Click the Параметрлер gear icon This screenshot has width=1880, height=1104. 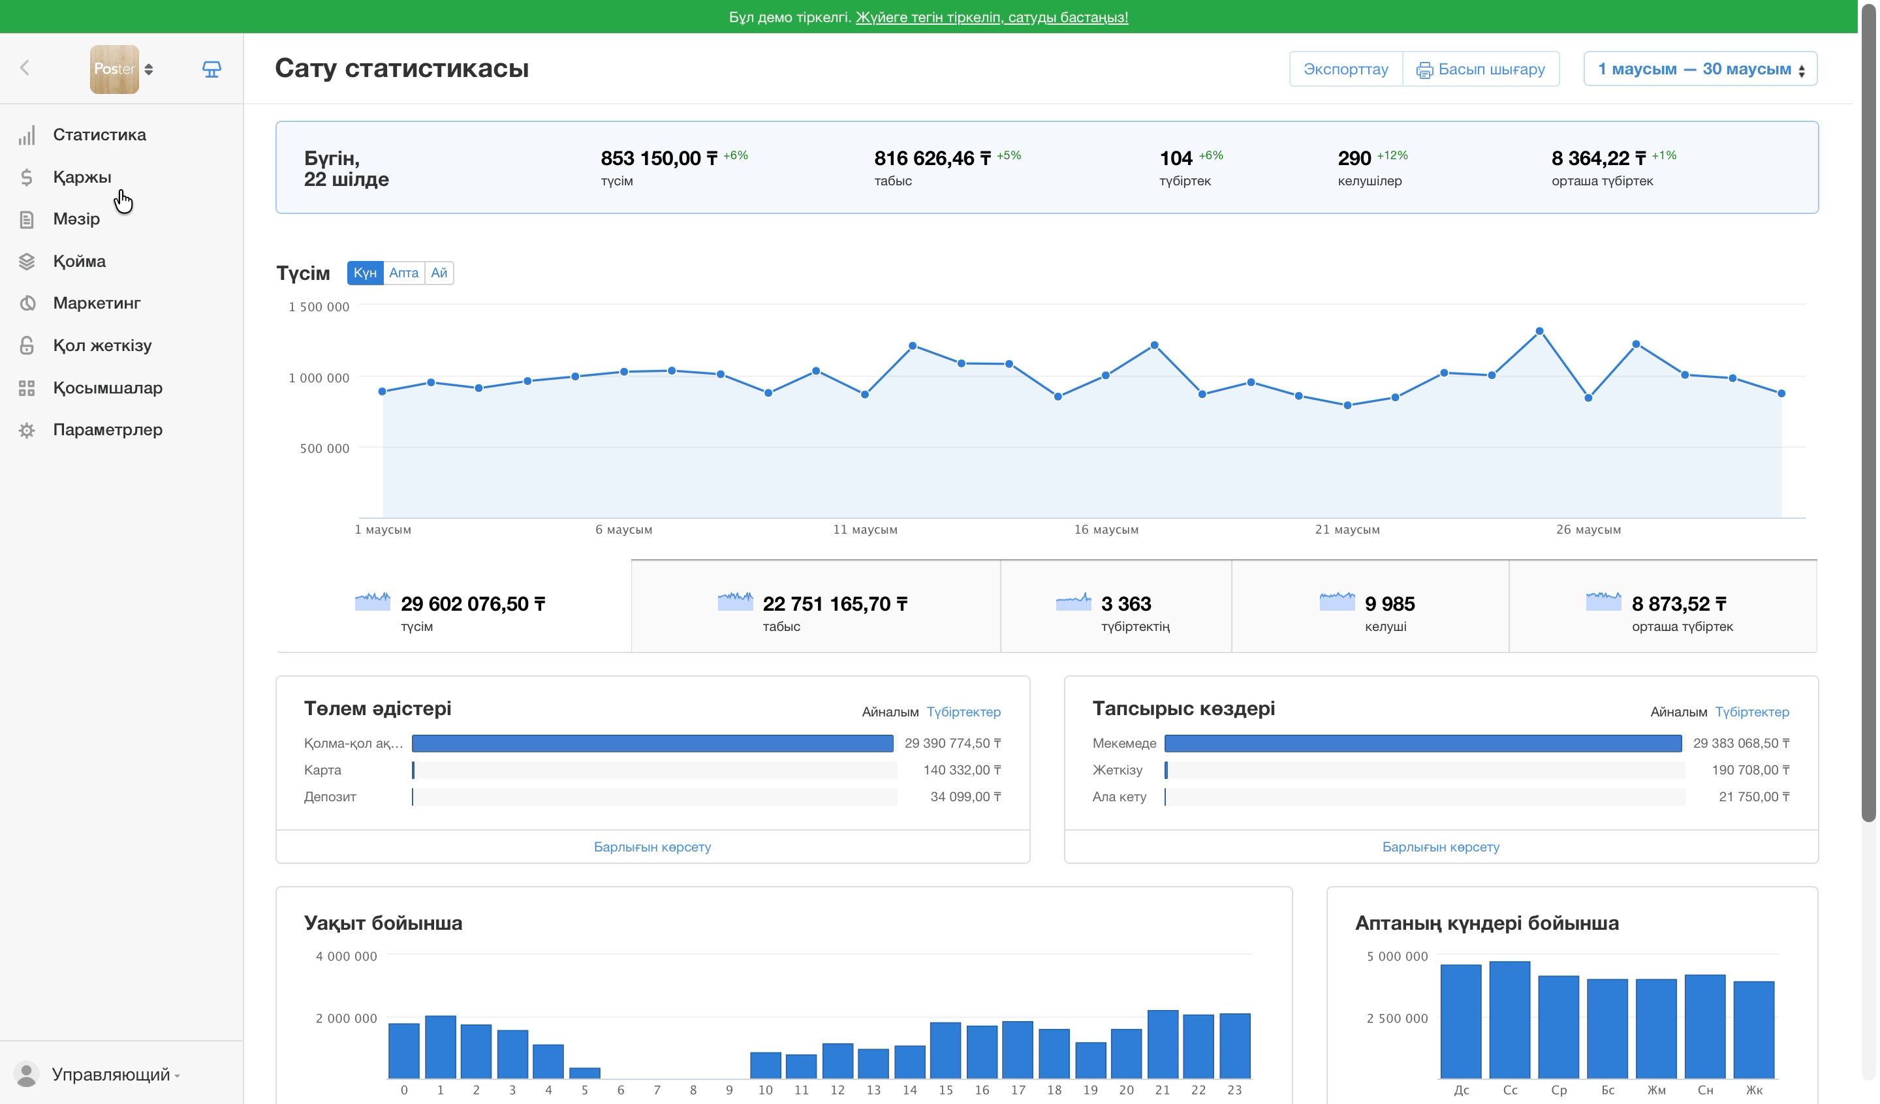pyautogui.click(x=27, y=431)
